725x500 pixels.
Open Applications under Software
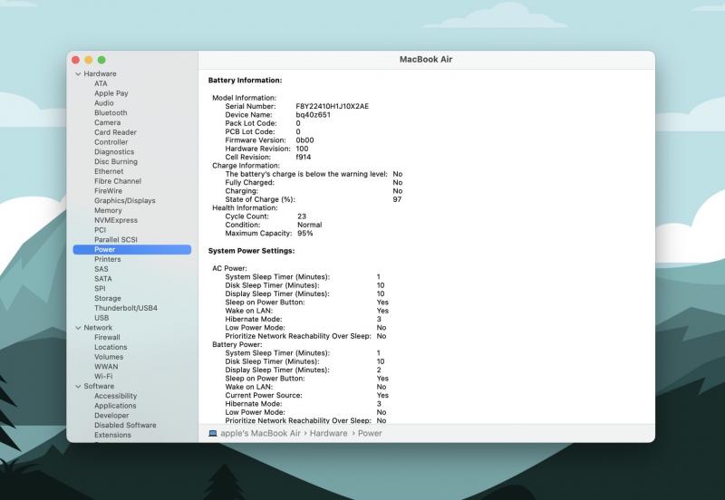(116, 406)
